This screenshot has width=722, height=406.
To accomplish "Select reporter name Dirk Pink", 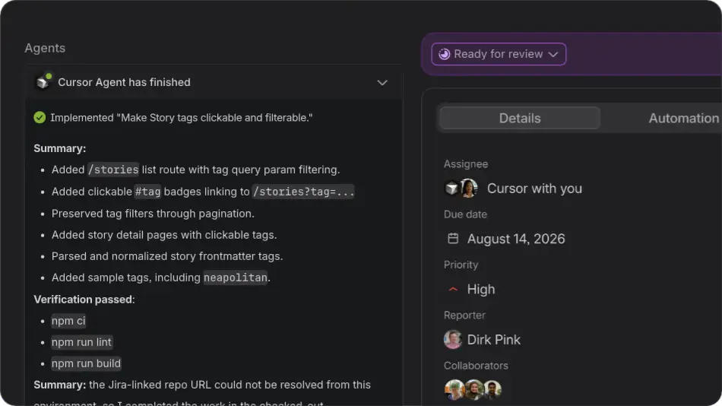I will coord(493,340).
